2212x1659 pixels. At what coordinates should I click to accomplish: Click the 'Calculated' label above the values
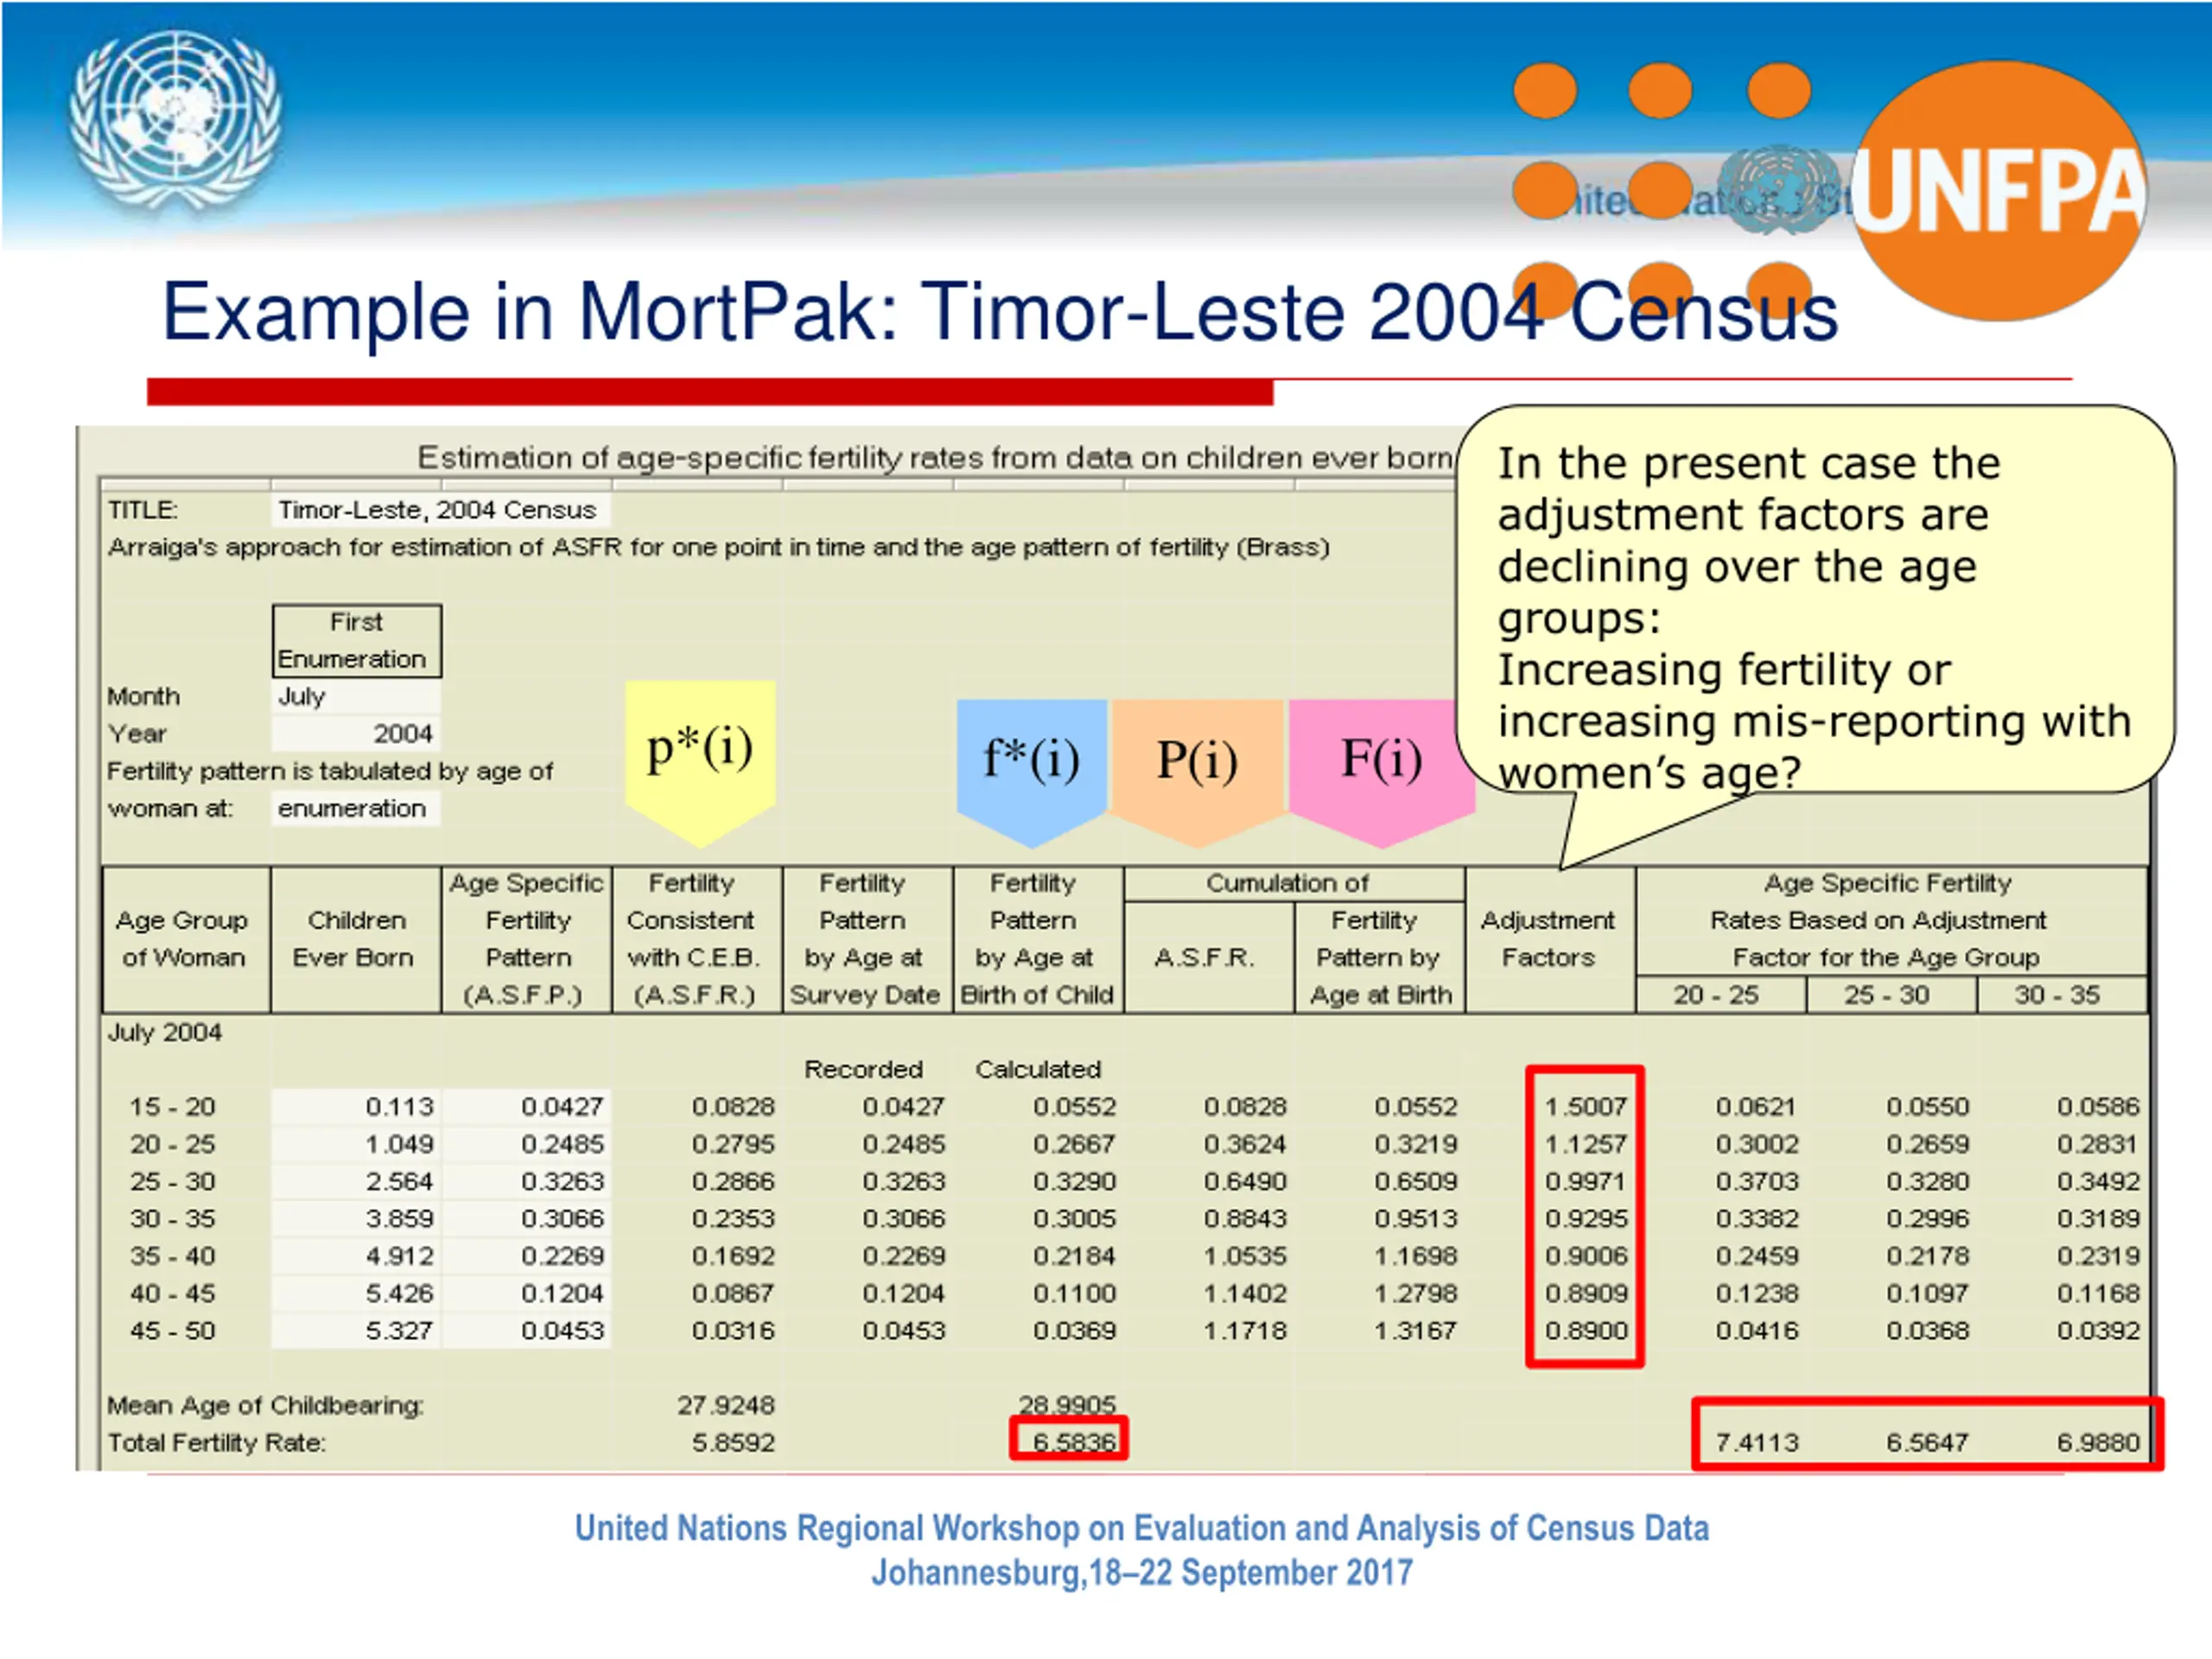pyautogui.click(x=1038, y=1070)
